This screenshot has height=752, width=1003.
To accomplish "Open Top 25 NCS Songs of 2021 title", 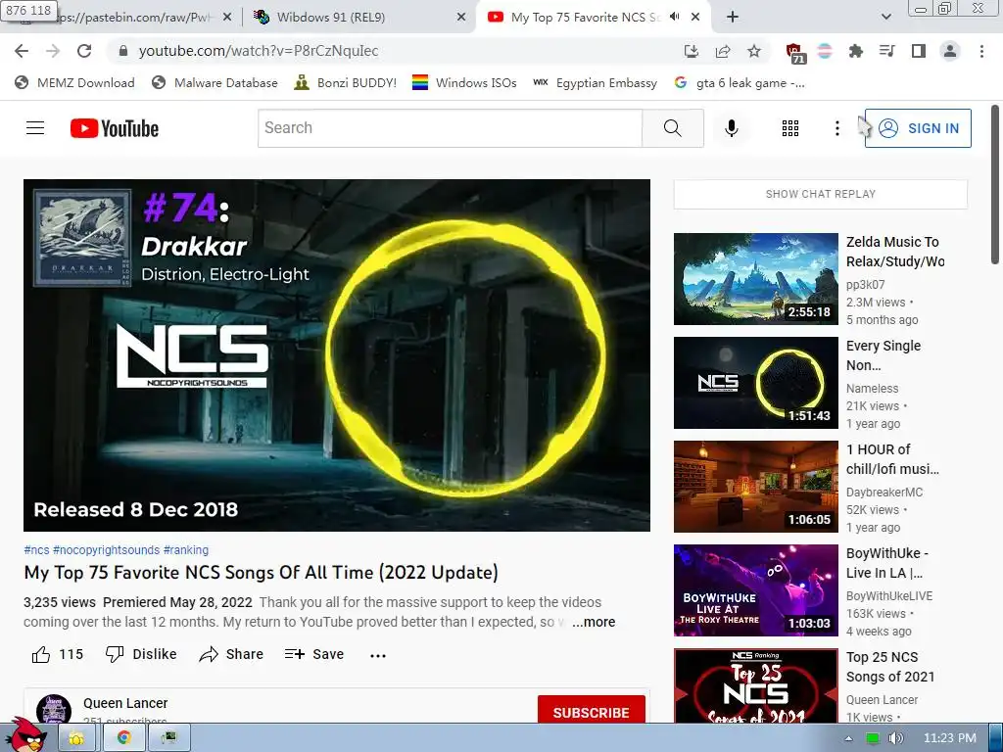I will pos(890,667).
